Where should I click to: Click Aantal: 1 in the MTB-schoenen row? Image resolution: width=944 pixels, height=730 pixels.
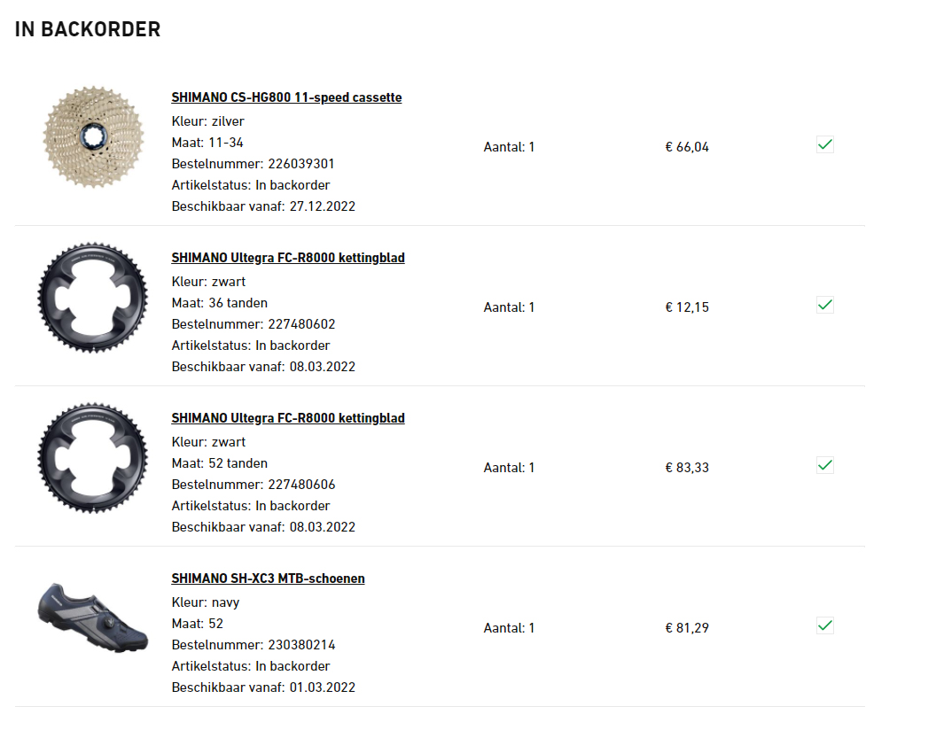509,628
